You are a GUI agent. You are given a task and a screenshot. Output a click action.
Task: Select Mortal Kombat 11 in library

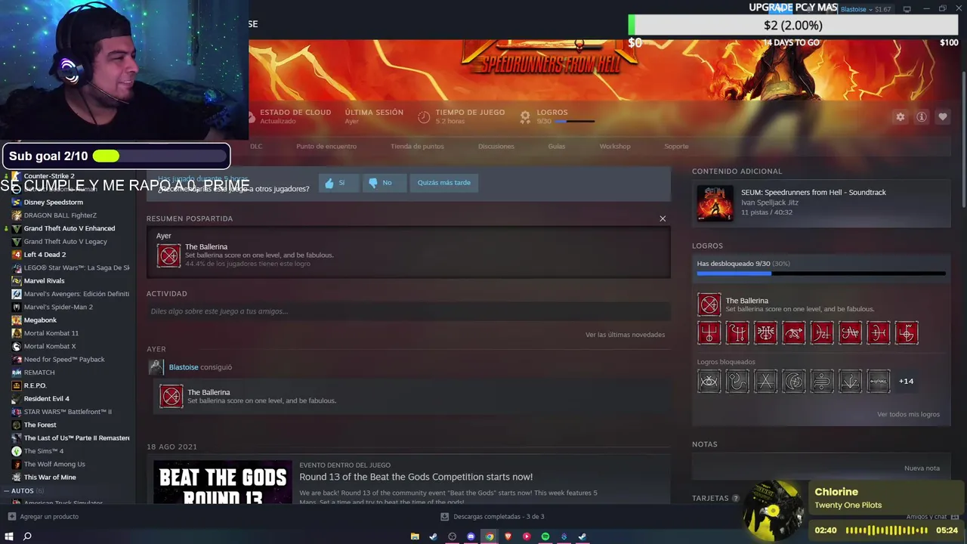(x=51, y=333)
